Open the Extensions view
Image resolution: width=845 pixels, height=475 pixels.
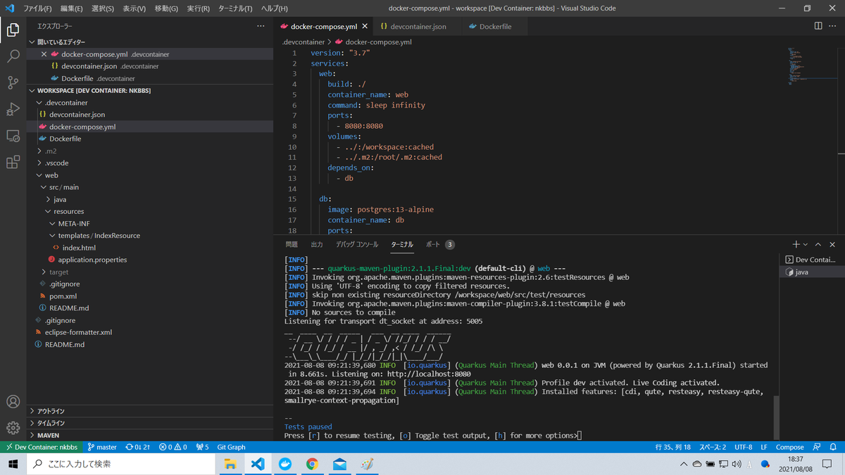tap(13, 163)
